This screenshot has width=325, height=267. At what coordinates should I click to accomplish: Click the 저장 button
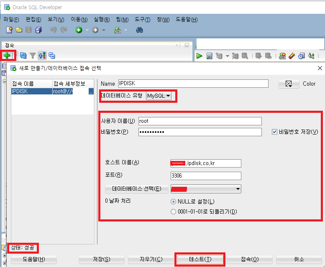tap(102, 259)
